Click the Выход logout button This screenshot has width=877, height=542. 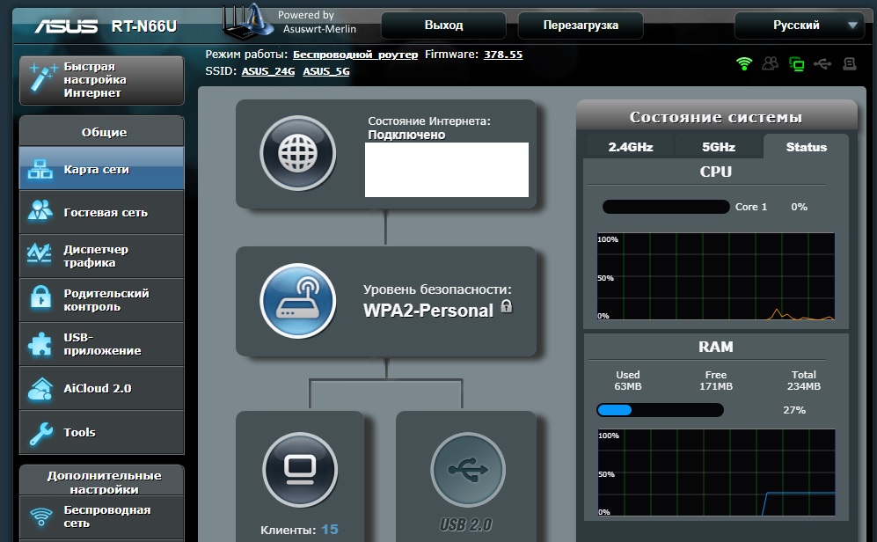pos(443,26)
